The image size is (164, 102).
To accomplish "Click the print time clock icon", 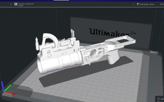I will tap(159, 99).
